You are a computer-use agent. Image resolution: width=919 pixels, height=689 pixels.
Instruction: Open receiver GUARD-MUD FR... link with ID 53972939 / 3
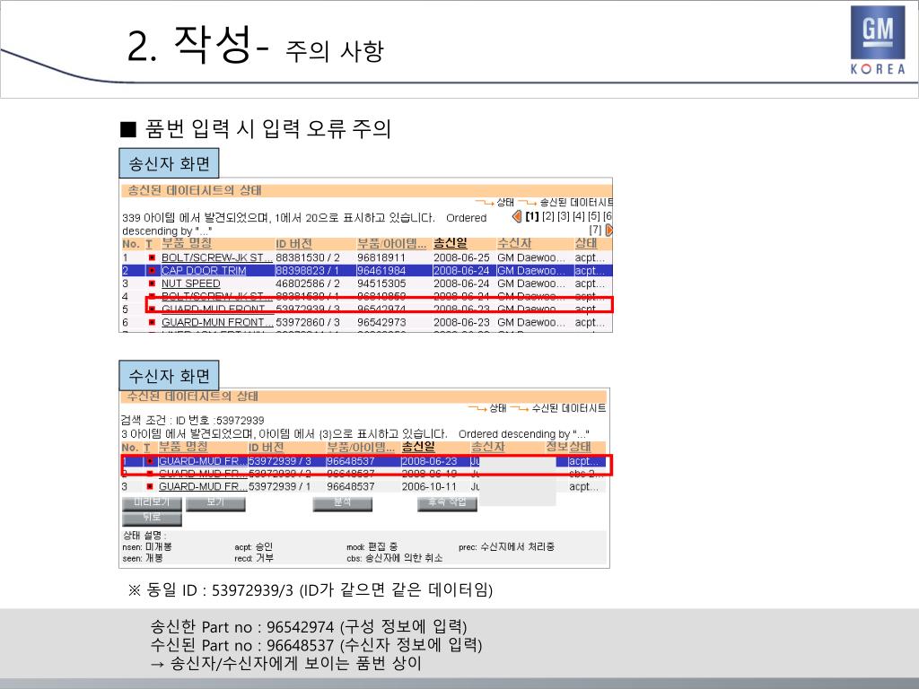point(203,461)
